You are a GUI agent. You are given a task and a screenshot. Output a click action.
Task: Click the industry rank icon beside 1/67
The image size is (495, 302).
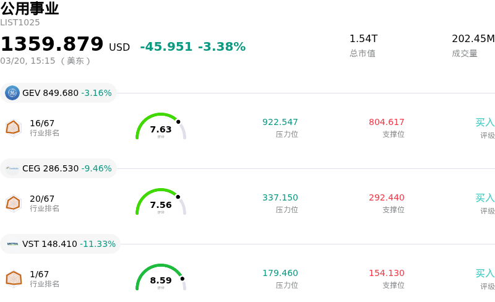point(13,278)
